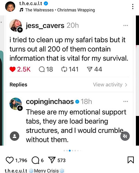This screenshot has height=173, width=139.
Task: Tap the thread share icon showing 44
Action: 90,69
